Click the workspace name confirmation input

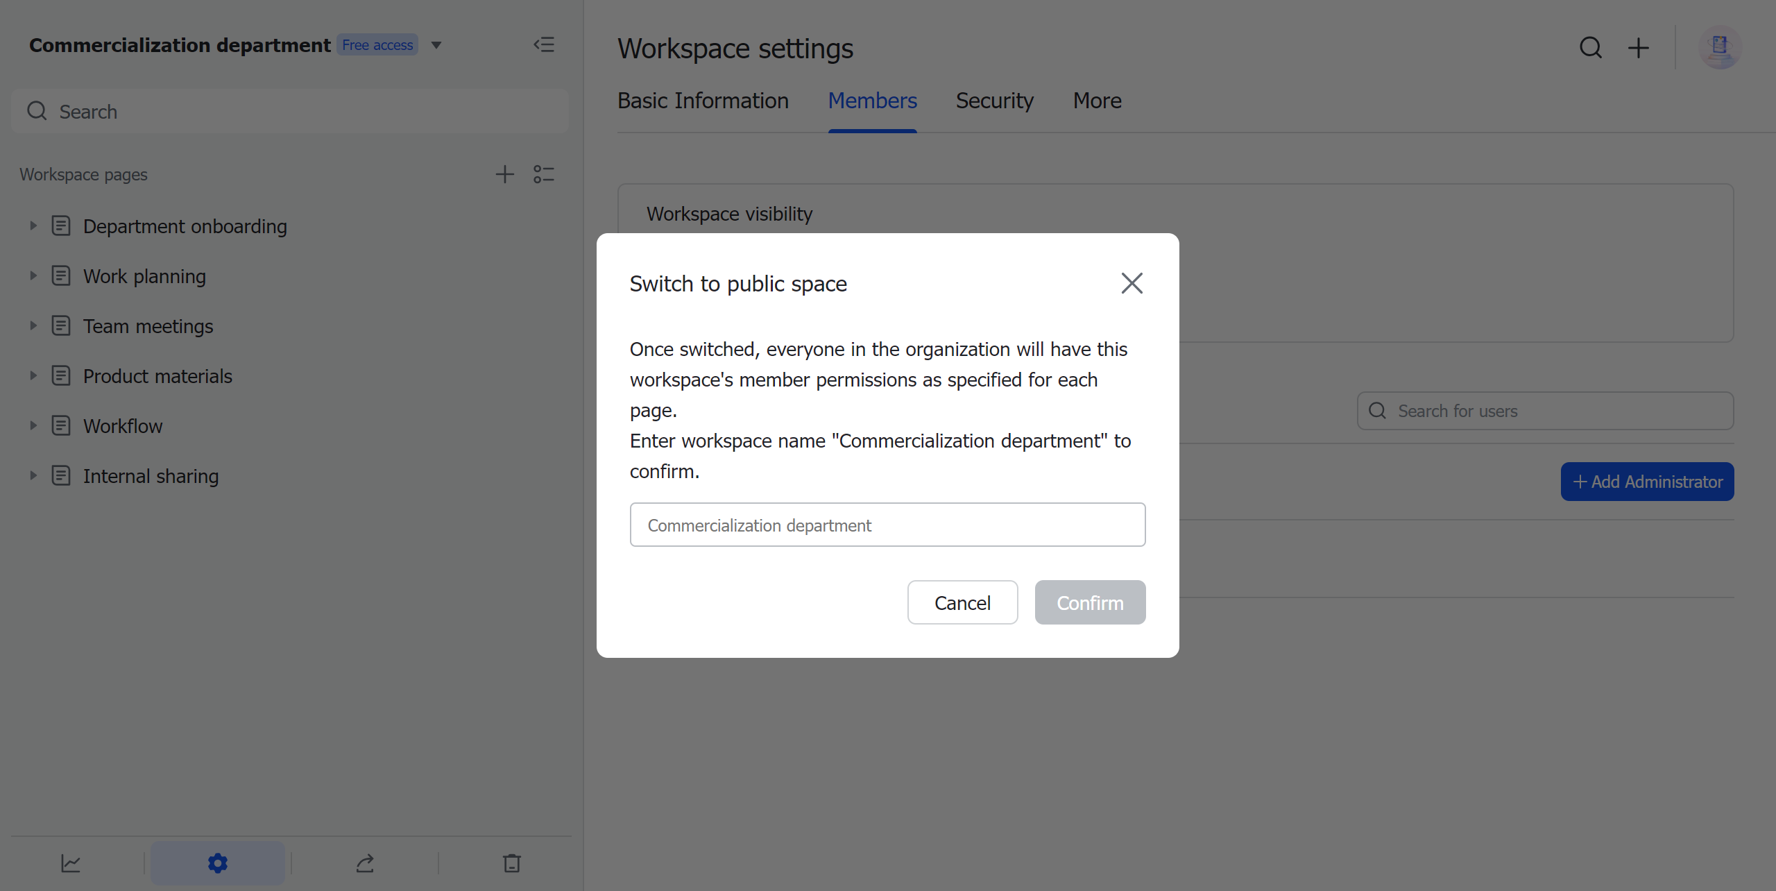pos(888,525)
